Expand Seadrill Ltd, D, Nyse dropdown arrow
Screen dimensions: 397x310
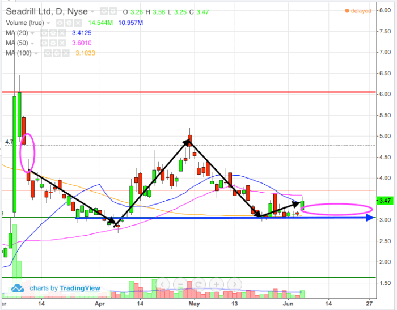(x=92, y=12)
